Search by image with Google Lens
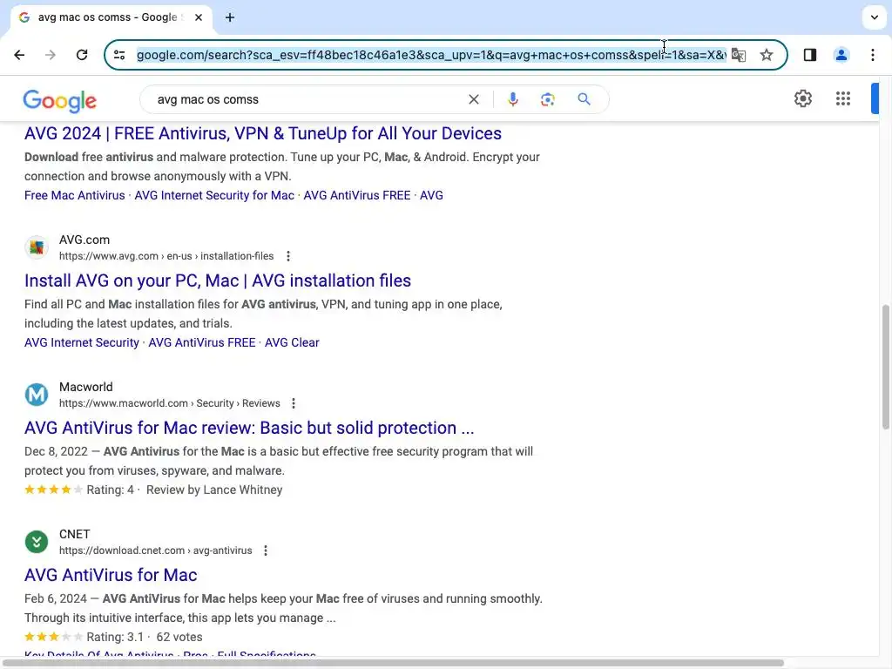 tap(548, 99)
